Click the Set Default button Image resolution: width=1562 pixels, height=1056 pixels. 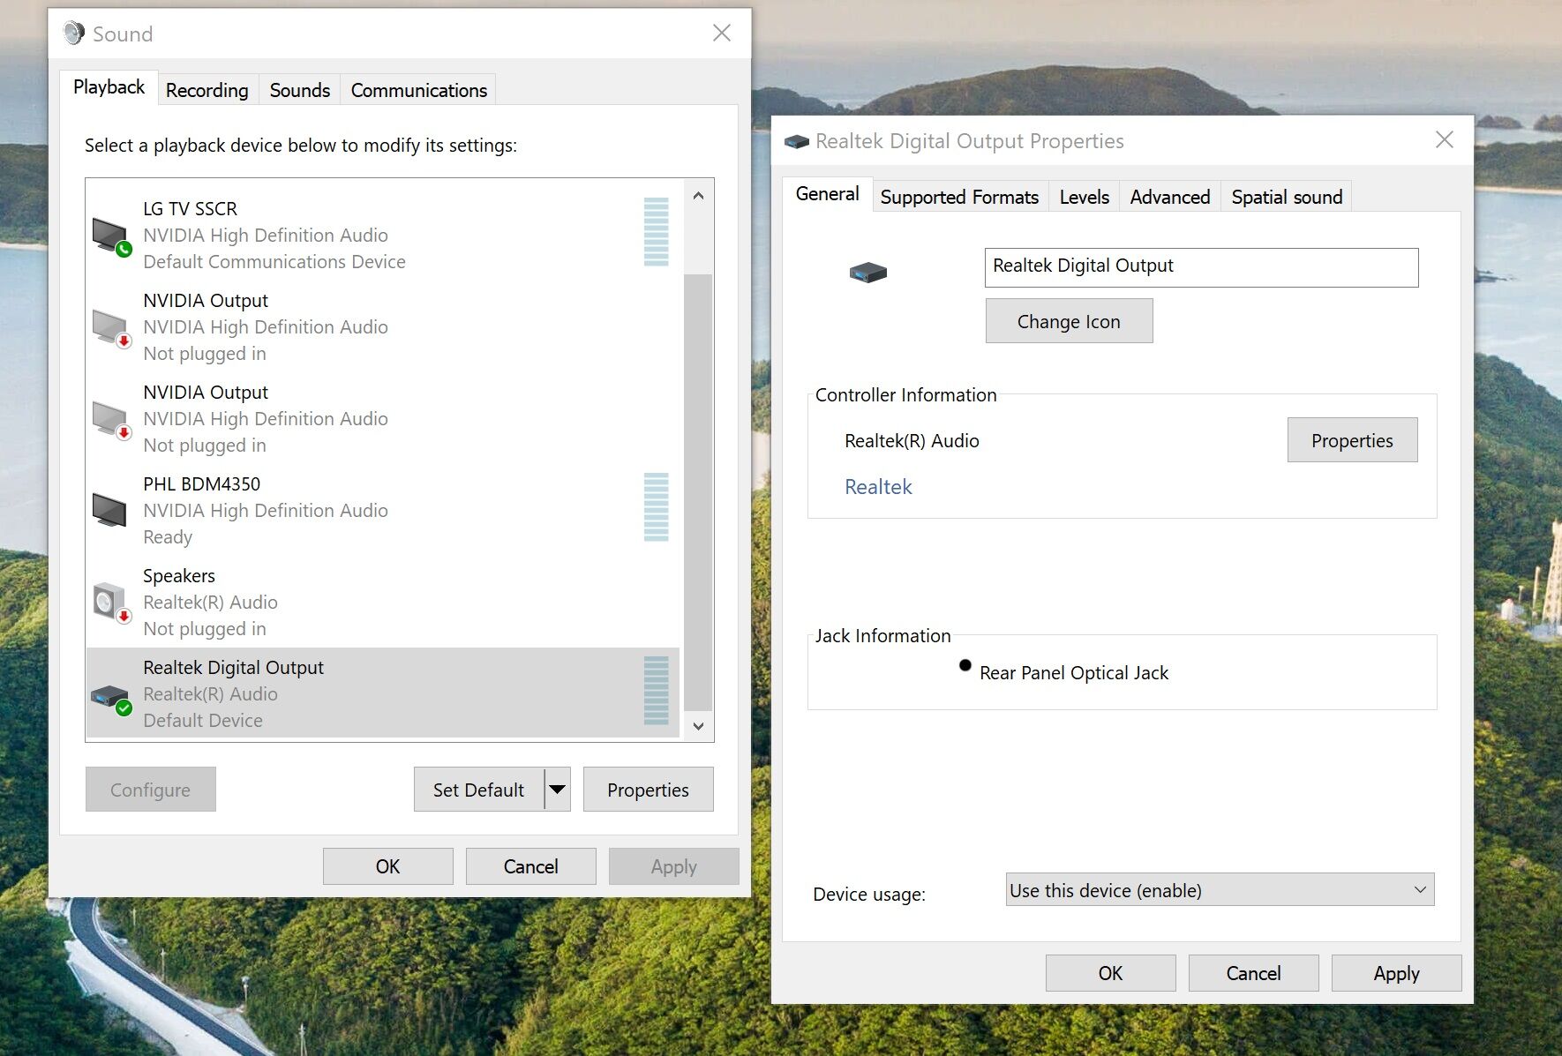click(x=479, y=790)
